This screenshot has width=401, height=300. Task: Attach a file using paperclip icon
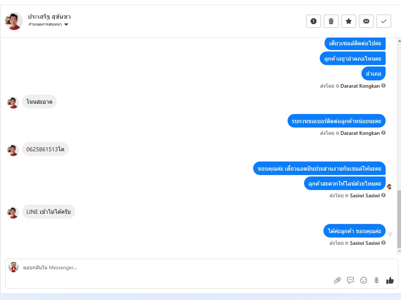point(337,280)
